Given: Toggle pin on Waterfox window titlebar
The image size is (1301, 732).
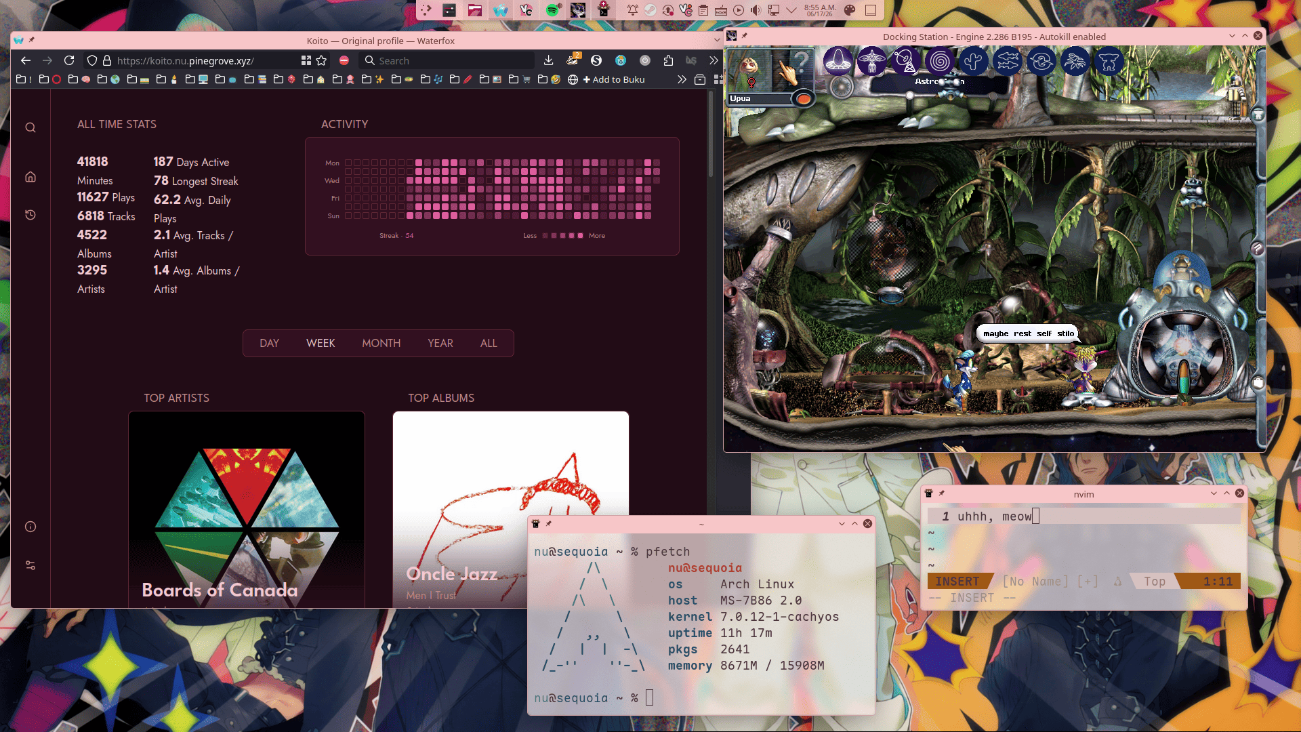Looking at the screenshot, I should pos(32,40).
